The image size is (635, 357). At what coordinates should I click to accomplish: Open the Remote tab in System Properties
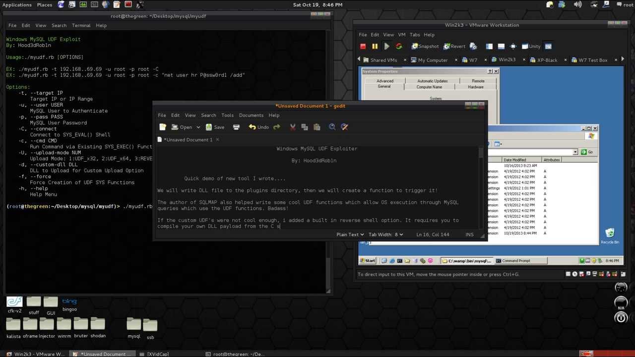478,81
